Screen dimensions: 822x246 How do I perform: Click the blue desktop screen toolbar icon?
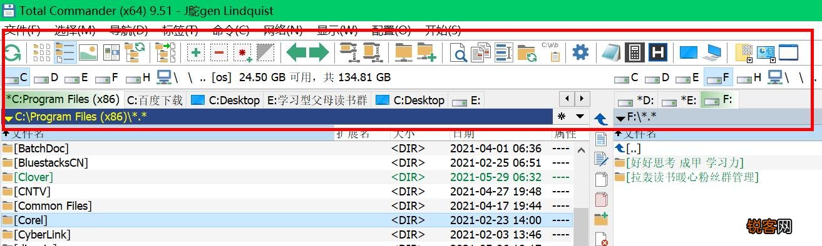[689, 52]
